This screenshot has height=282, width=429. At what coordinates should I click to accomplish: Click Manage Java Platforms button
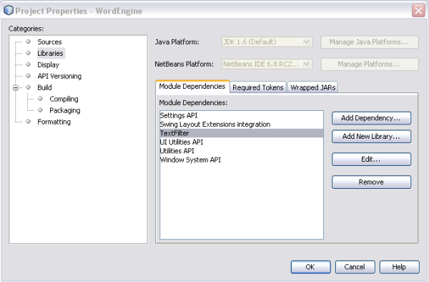tap(370, 42)
